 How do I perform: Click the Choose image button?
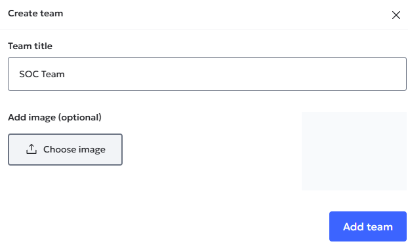point(65,149)
